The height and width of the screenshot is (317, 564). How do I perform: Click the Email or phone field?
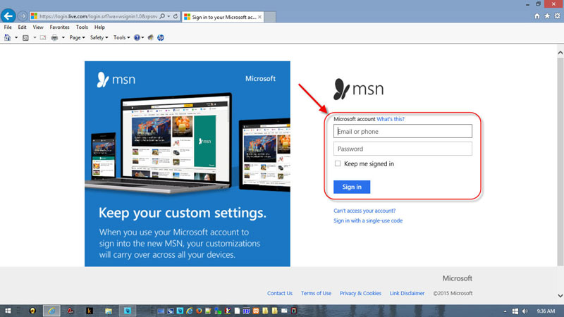[x=403, y=131]
